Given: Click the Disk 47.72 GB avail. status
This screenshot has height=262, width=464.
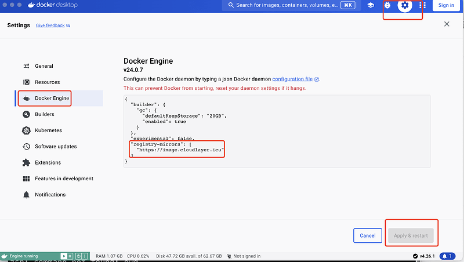Looking at the screenshot, I should click(189, 256).
